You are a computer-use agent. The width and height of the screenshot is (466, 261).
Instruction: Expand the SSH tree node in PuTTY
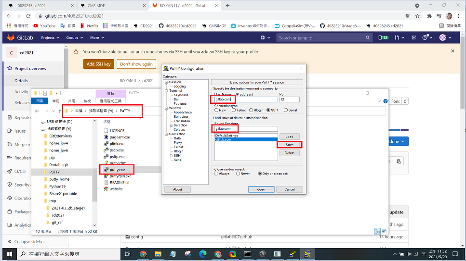tap(171, 156)
